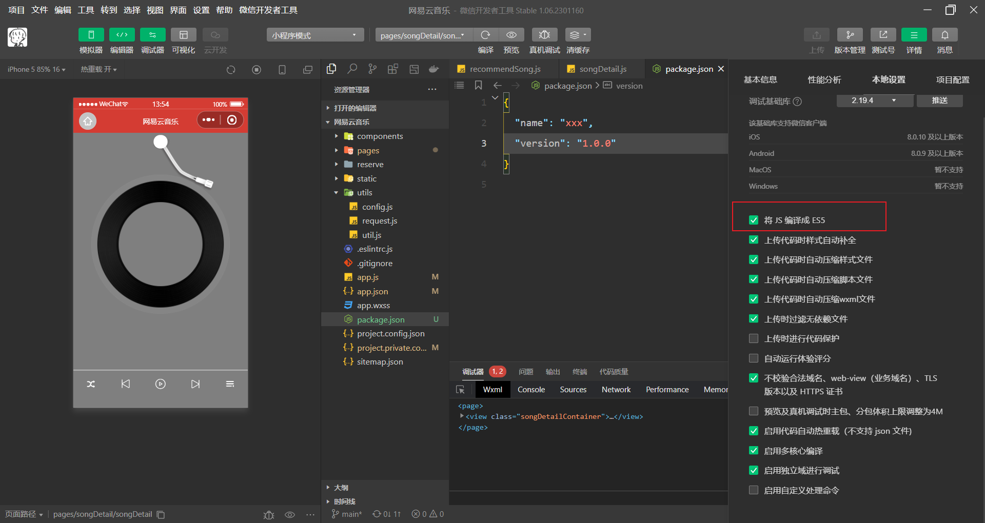
Task: Enable 上传时进行代码保护 checkbox
Action: tap(754, 338)
